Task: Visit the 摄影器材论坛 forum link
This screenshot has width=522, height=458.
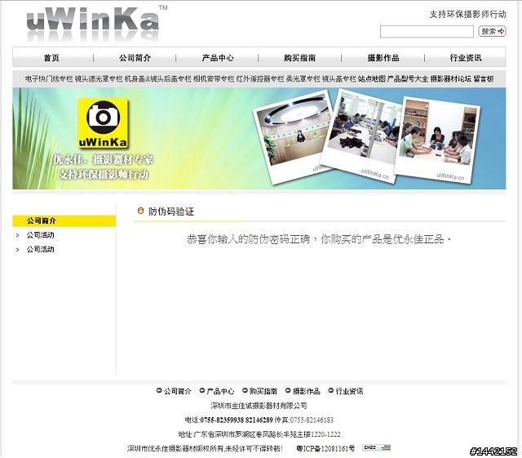Action: [x=450, y=78]
